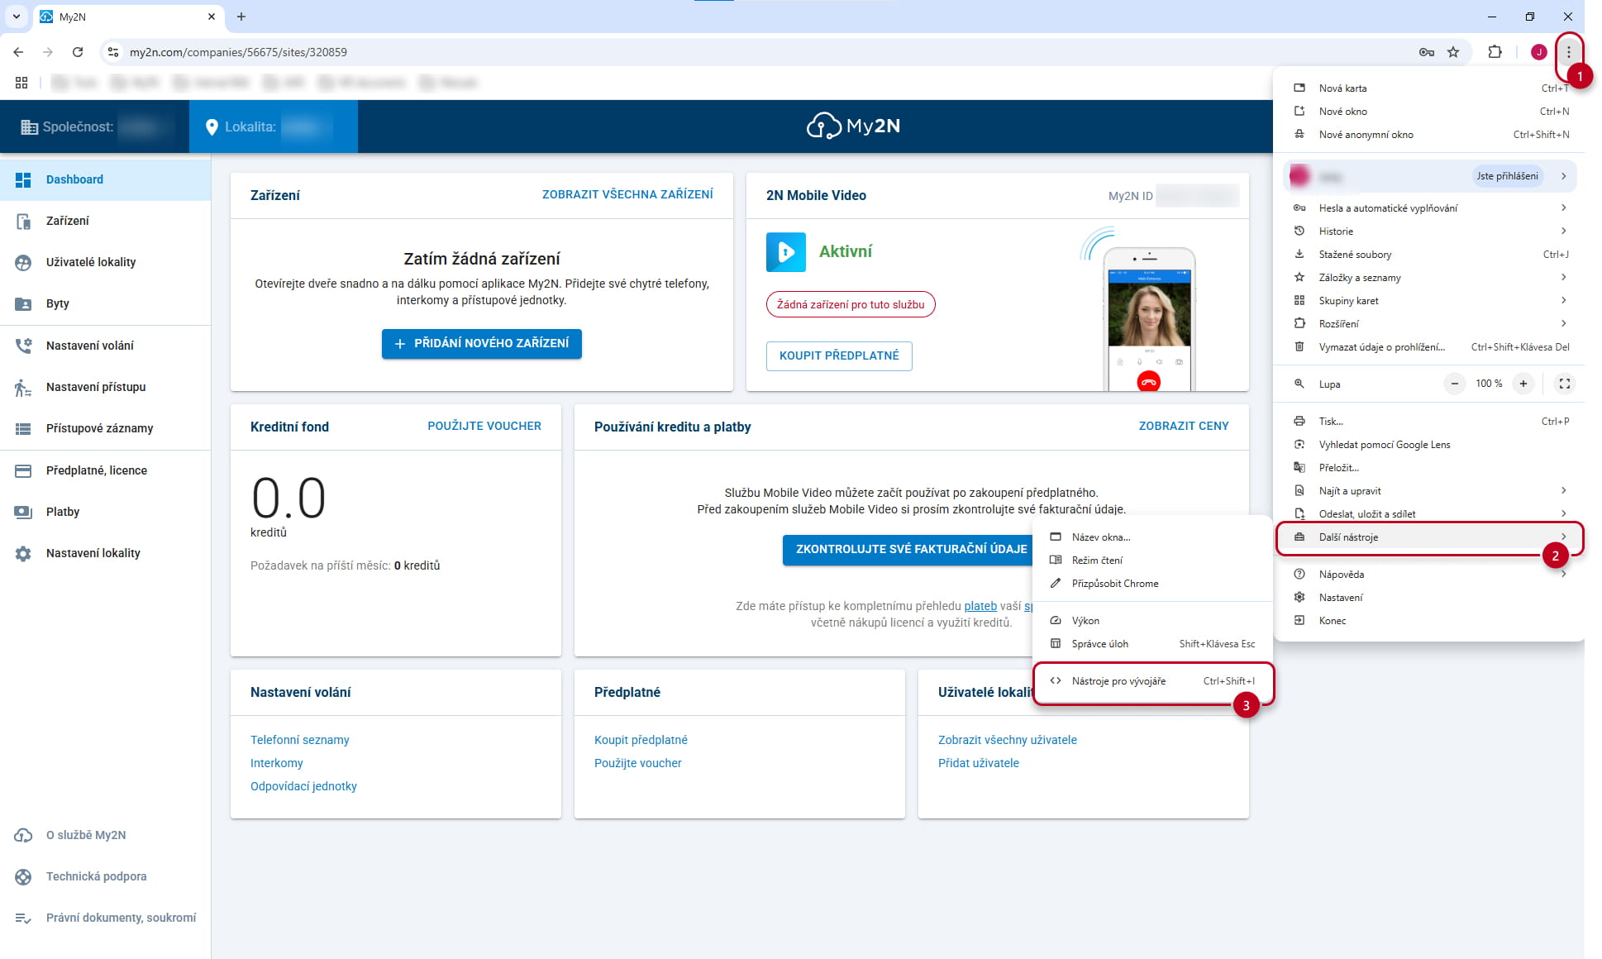Image resolution: width=1602 pixels, height=959 pixels.
Task: Expand the Rozšíření submenu
Action: coord(1430,324)
